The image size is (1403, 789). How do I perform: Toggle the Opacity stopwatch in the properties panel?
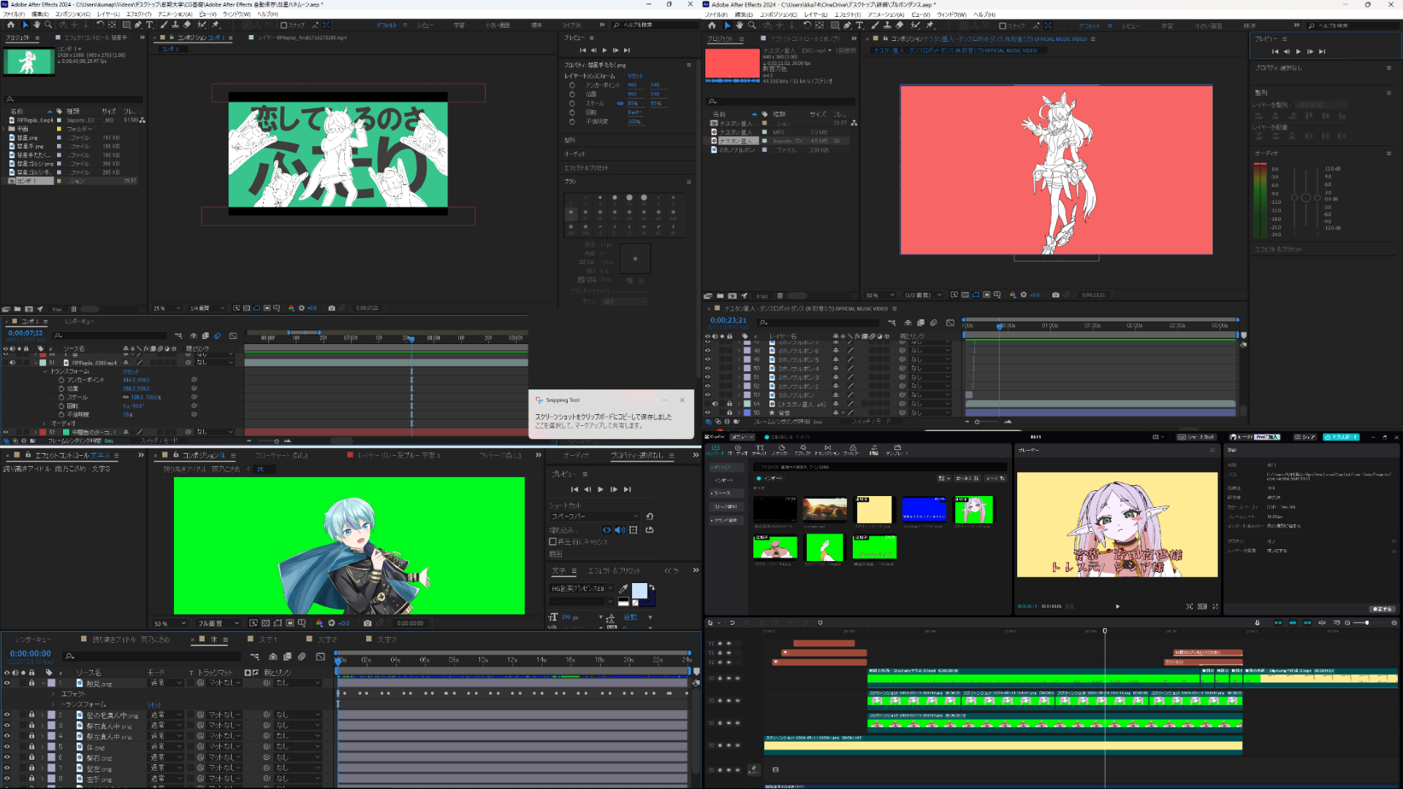(x=572, y=121)
